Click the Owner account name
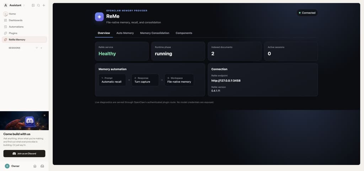The height and width of the screenshot is (171, 364). click(15, 166)
